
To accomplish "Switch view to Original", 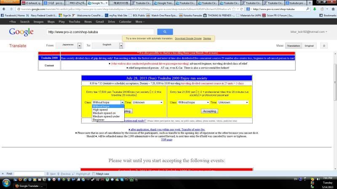I will 309,46.
